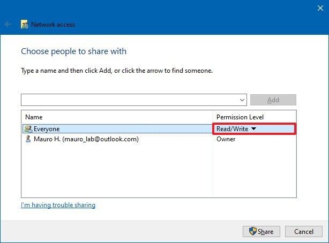Click the Network access folder icon
Viewport: 329px width, 243px height.
pyautogui.click(x=24, y=24)
